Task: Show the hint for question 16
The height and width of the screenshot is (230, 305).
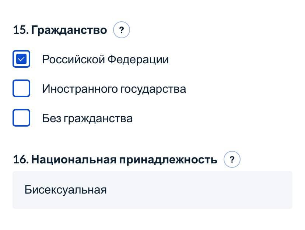Action: point(232,160)
